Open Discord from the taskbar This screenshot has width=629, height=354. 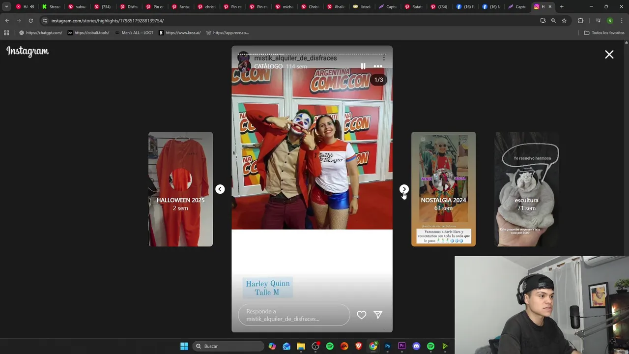pyautogui.click(x=416, y=346)
